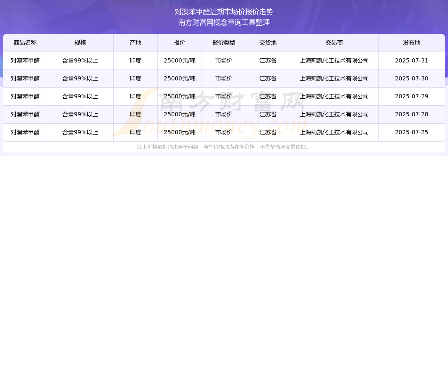The image size is (448, 386).
Task: Click the subtitle 南方财富网概念查询工具整理
Action: pos(224,22)
